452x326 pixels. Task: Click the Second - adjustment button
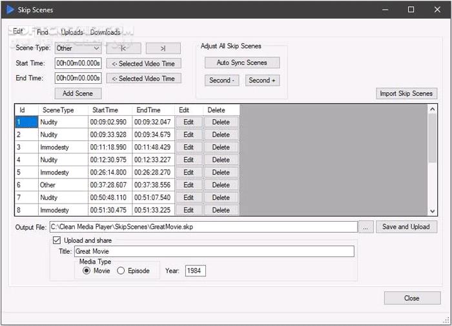pyautogui.click(x=222, y=81)
